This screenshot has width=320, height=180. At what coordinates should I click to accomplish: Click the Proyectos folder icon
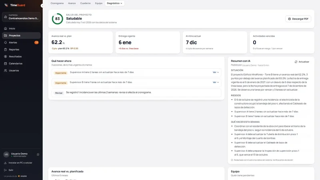pos(6,36)
